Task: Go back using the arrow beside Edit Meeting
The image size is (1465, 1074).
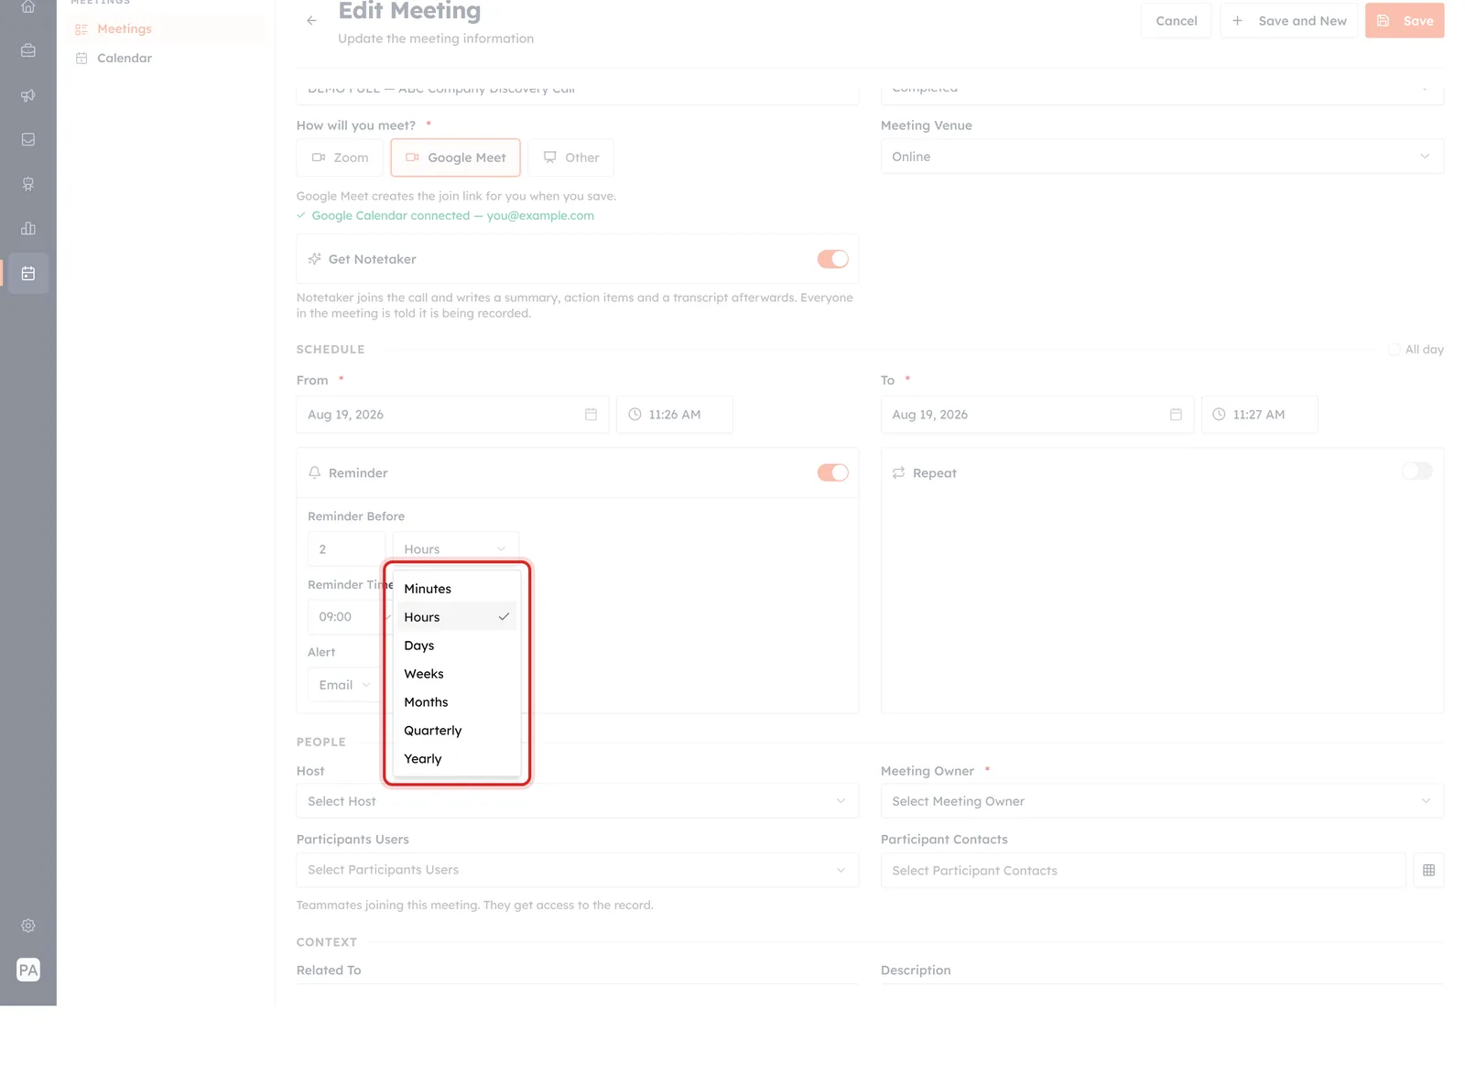Action: [311, 20]
